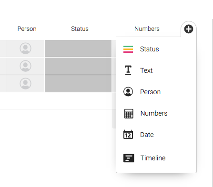Add a Numbers column from menu

pos(154,113)
